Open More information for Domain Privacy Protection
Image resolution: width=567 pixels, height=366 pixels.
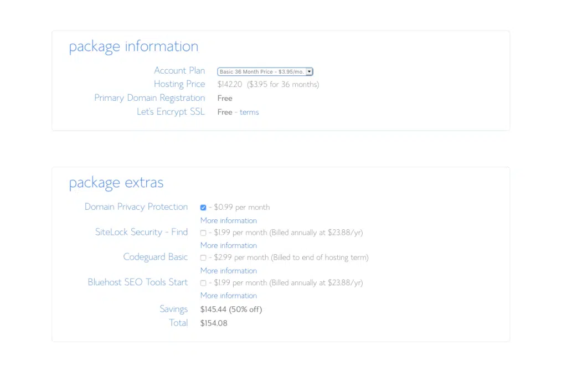tap(228, 220)
